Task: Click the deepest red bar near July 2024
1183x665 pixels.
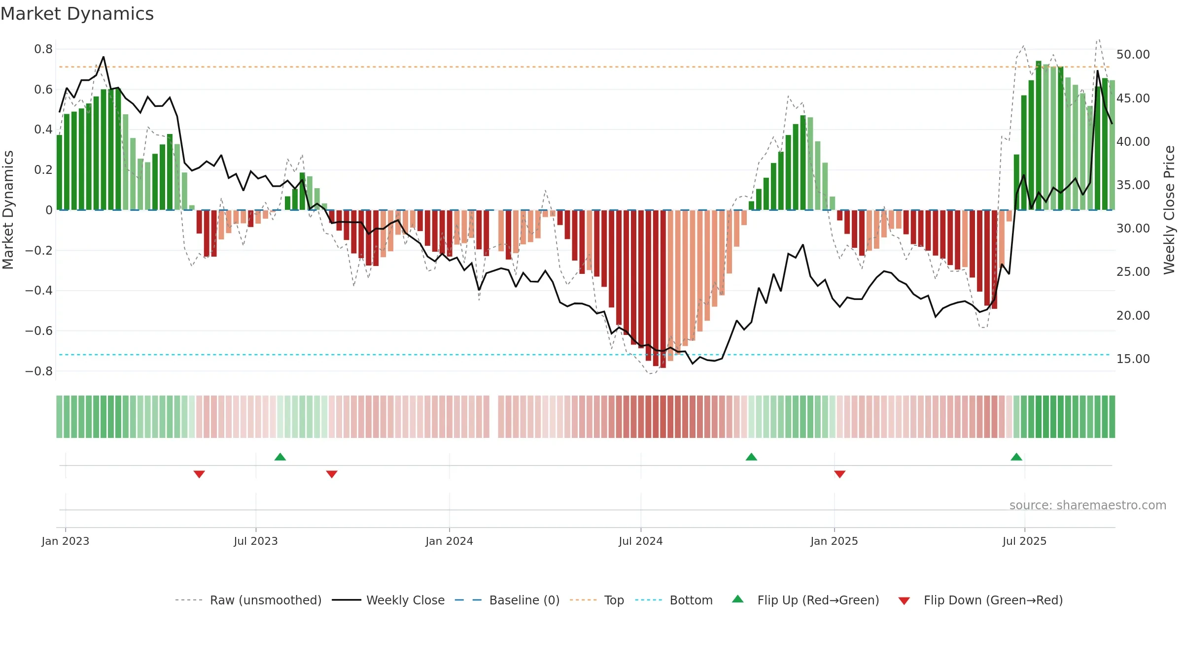Action: (x=663, y=289)
